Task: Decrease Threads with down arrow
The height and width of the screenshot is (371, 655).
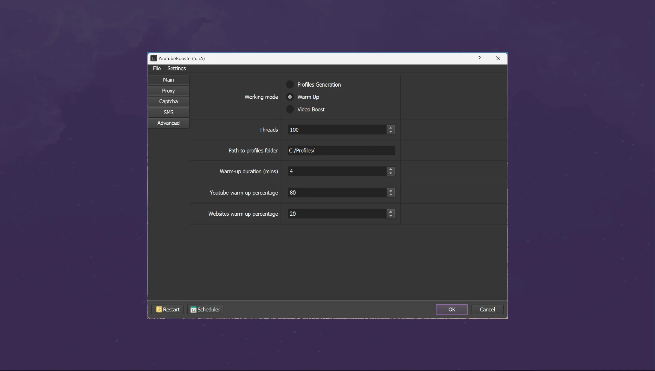Action: [x=390, y=132]
